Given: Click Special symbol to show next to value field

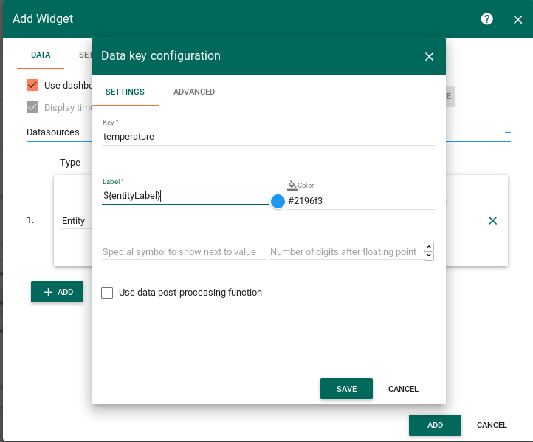Looking at the screenshot, I should point(185,252).
